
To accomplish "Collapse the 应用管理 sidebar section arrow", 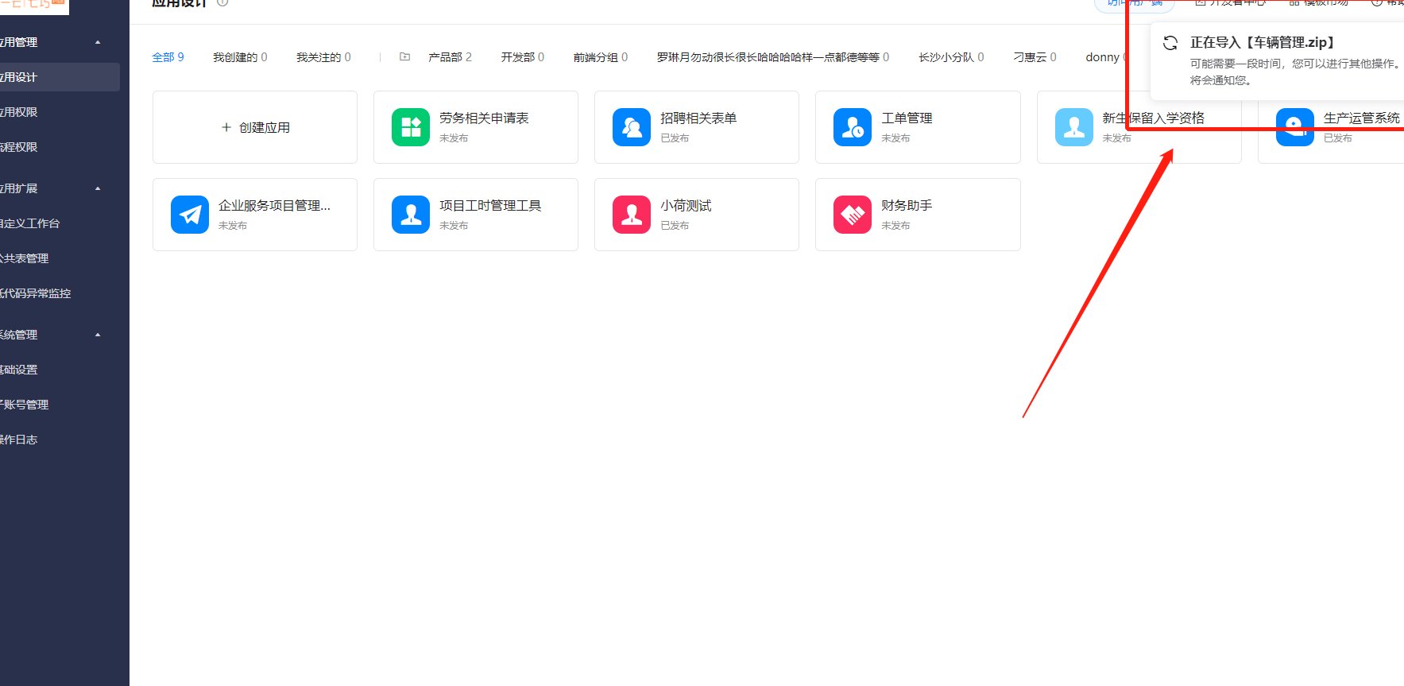I will (98, 42).
